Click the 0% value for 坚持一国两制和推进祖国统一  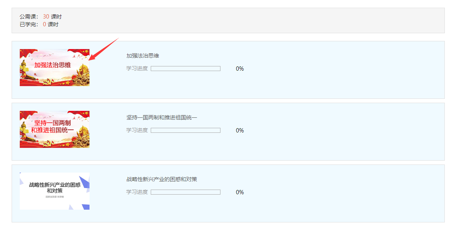click(240, 131)
